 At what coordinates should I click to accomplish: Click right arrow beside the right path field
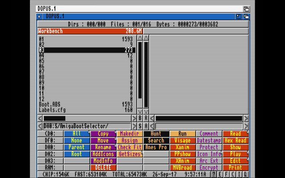[x=246, y=126]
